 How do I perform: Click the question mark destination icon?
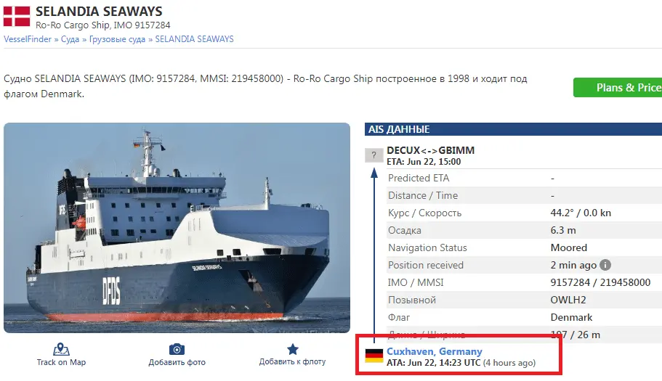[374, 155]
